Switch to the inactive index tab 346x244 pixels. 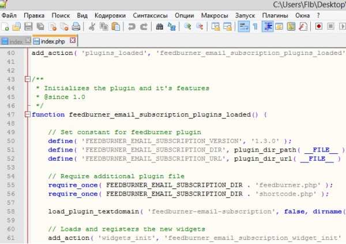click(14, 42)
